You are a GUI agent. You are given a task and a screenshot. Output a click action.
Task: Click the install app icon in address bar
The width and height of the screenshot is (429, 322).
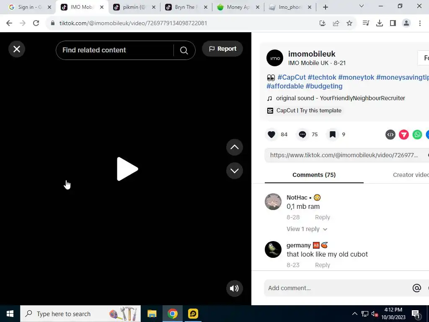point(323,23)
